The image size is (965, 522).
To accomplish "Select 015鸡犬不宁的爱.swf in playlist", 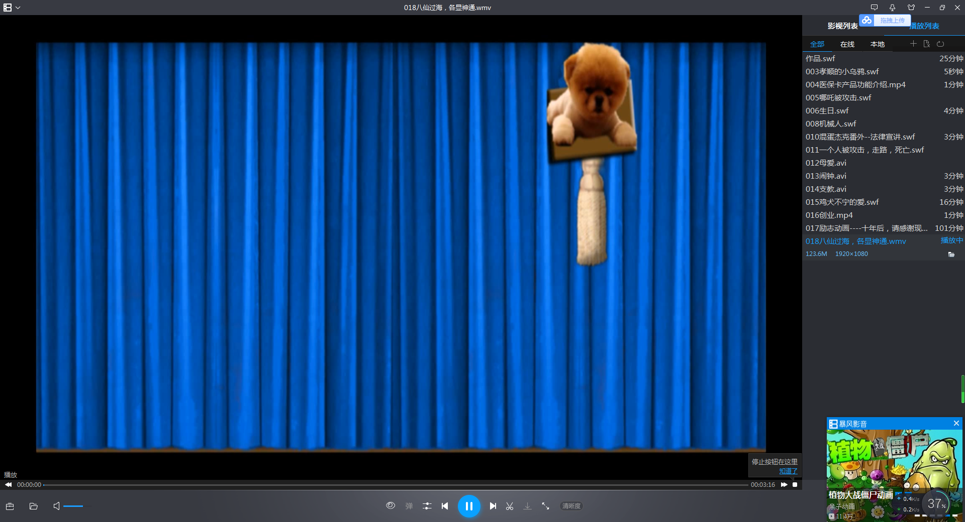I will (x=884, y=202).
